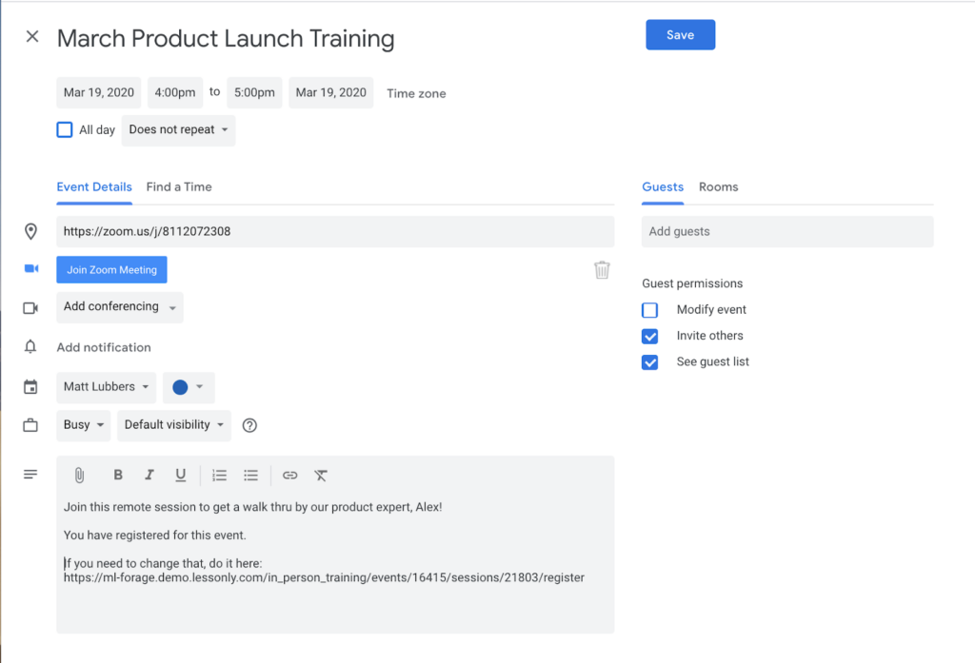Open the visibility help question mark
The image size is (975, 663).
[x=249, y=425]
